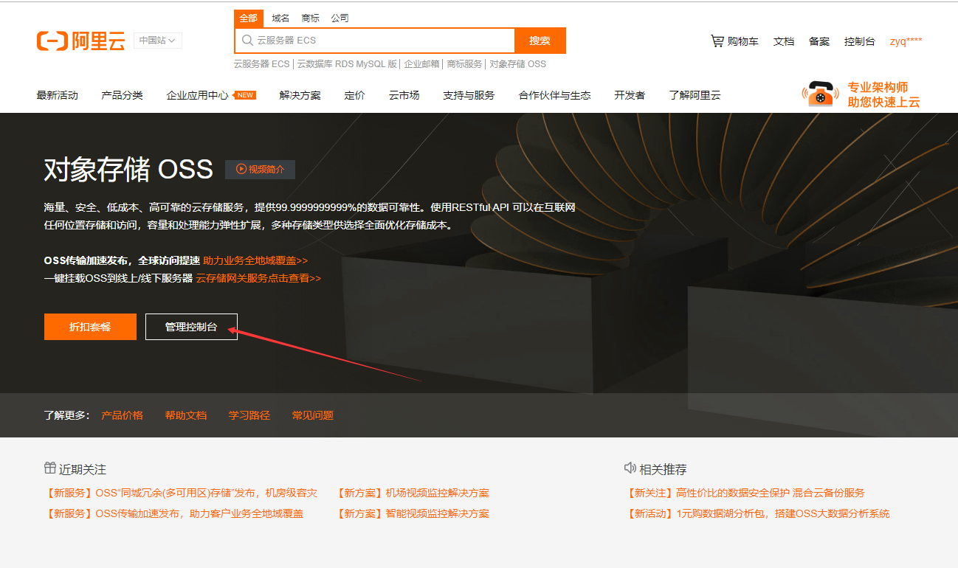The height and width of the screenshot is (568, 958).
Task: Click the search box with 云服务器 ECS
Action: (374, 41)
